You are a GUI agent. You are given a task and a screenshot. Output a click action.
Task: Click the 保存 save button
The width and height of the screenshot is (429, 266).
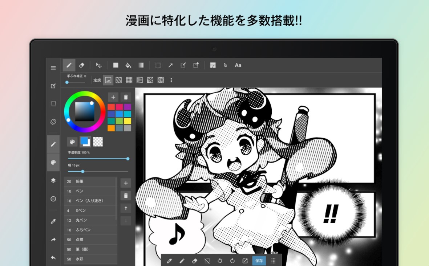259,261
